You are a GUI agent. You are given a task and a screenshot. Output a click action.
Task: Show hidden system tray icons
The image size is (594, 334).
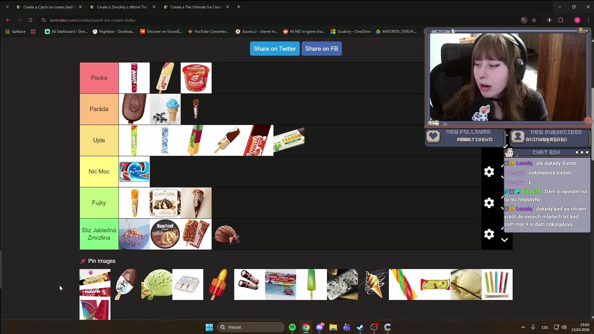[523, 327]
